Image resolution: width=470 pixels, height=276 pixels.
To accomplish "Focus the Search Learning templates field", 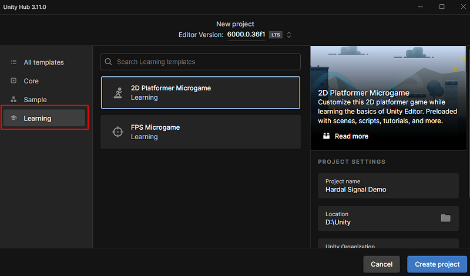I will [200, 62].
